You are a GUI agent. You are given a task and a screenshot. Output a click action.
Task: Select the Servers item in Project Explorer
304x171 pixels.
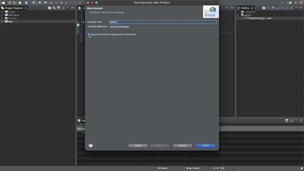click(12, 18)
